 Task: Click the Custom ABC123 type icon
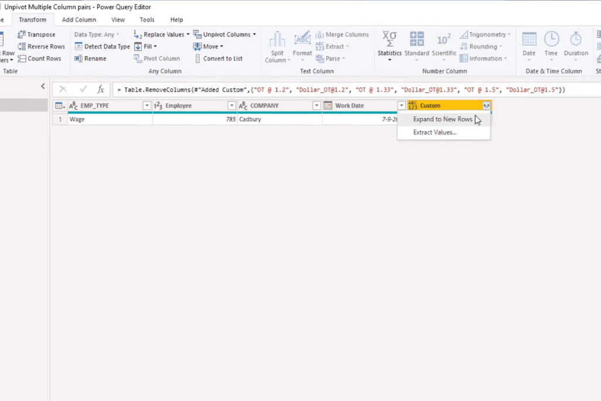(x=412, y=106)
